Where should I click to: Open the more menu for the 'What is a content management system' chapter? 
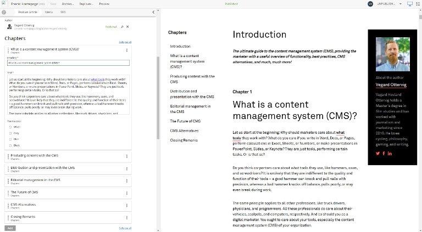[127, 50]
